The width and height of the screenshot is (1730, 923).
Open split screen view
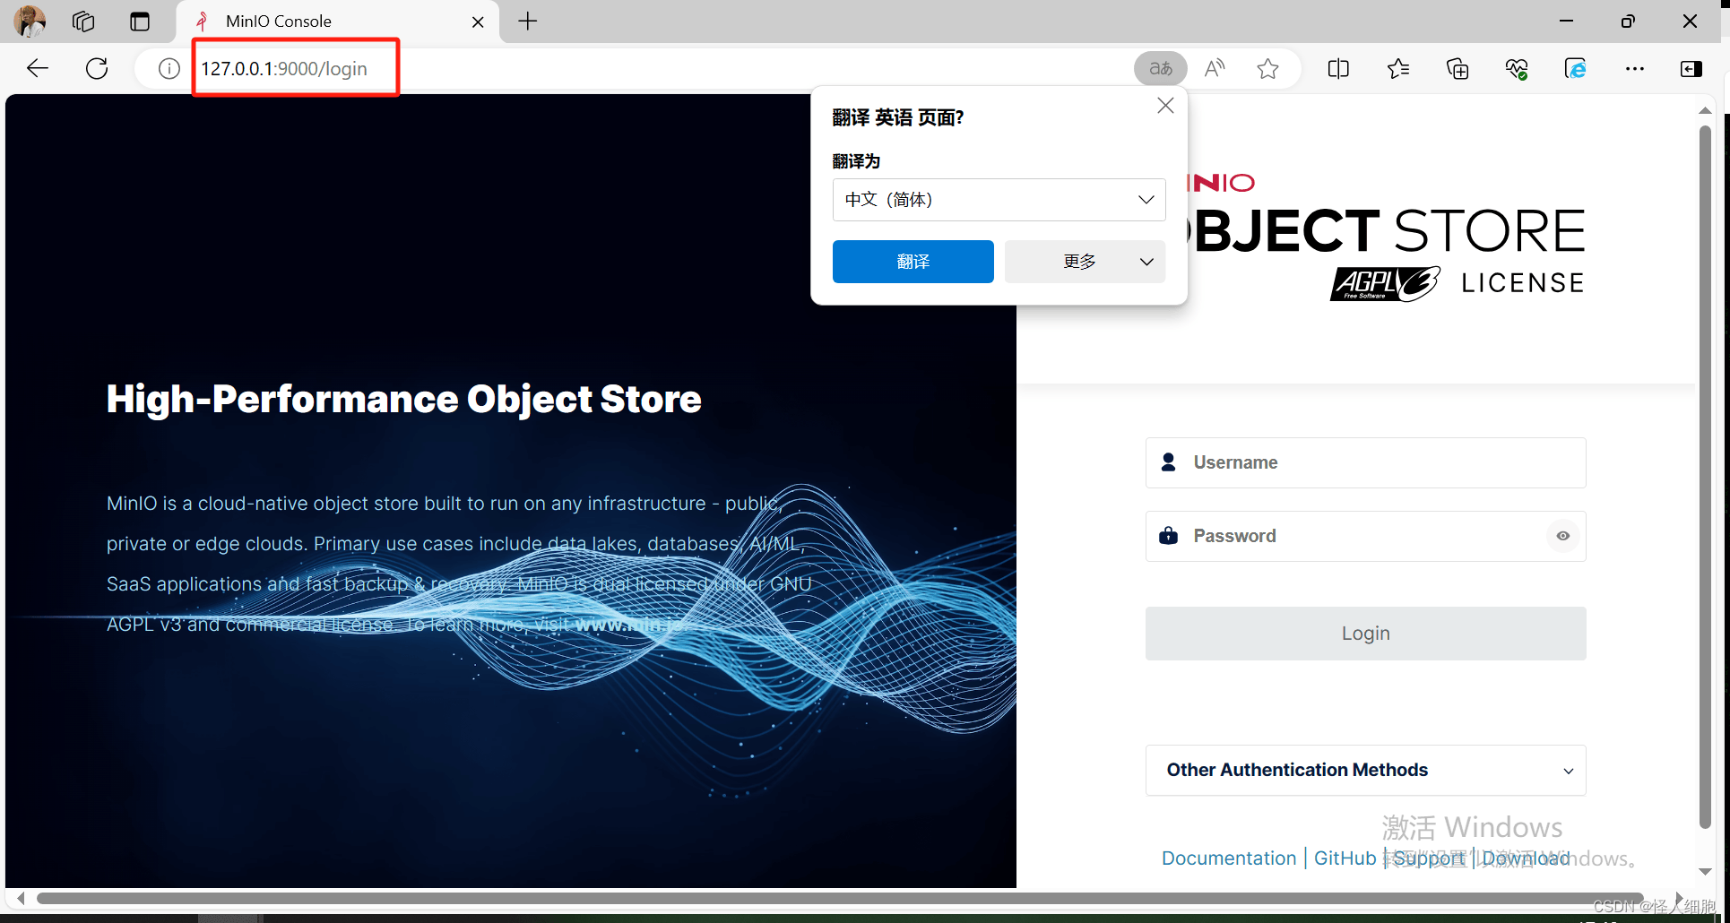click(1338, 68)
